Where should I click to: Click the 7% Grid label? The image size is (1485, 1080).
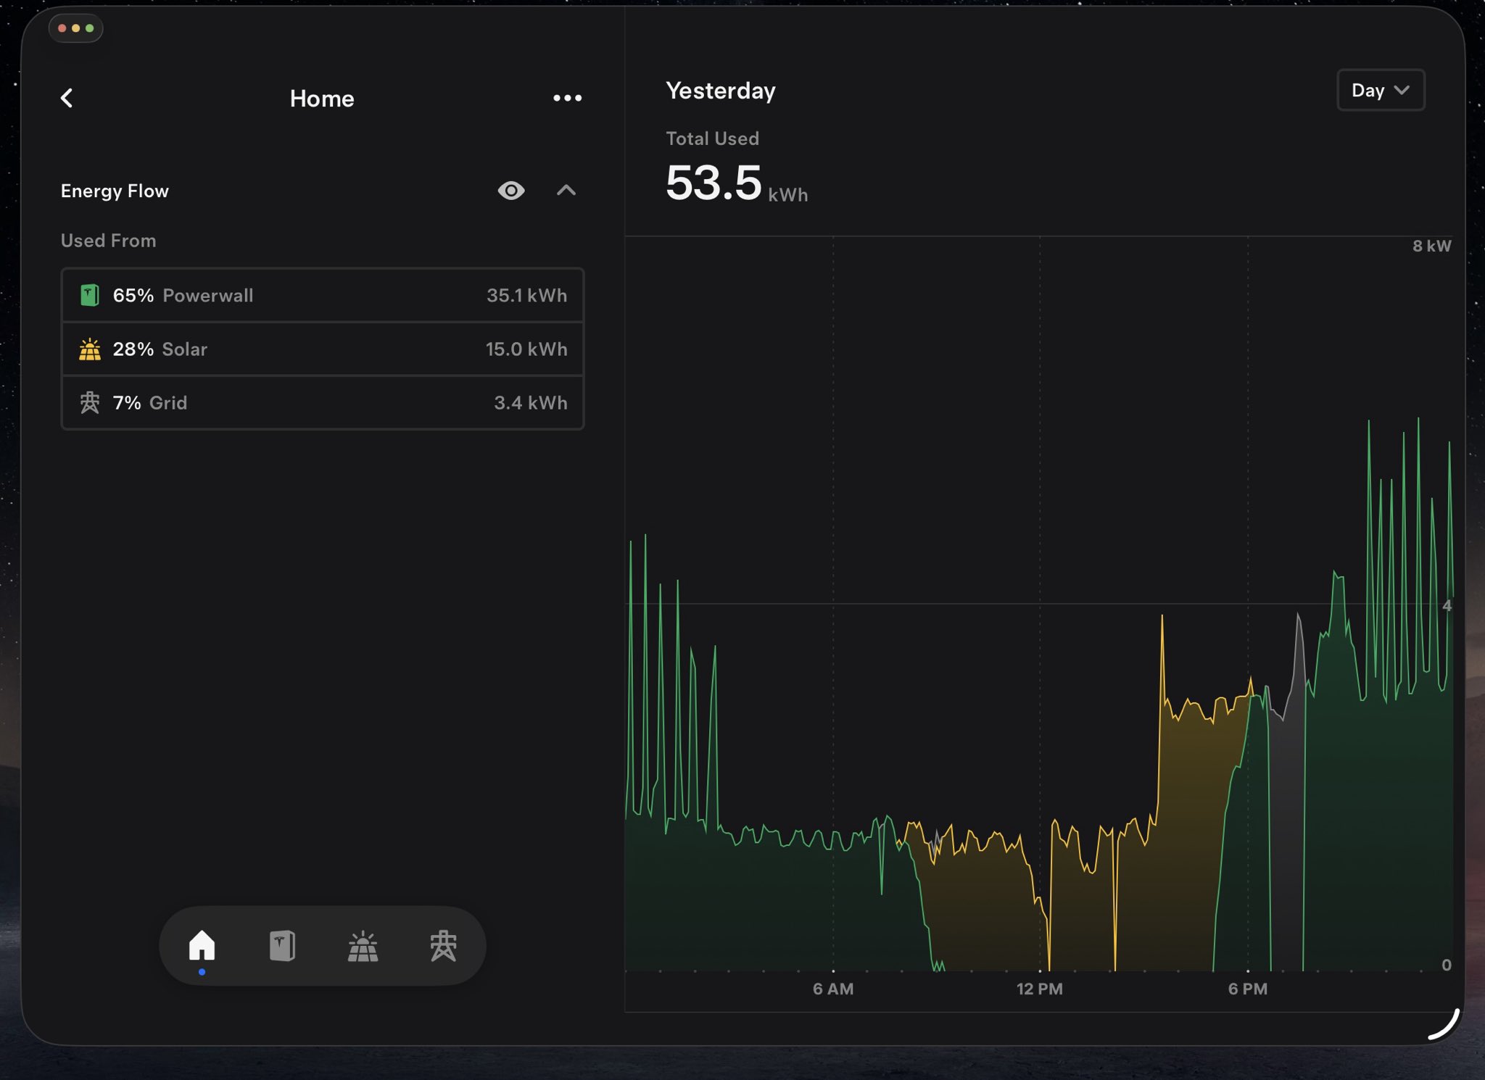[149, 403]
